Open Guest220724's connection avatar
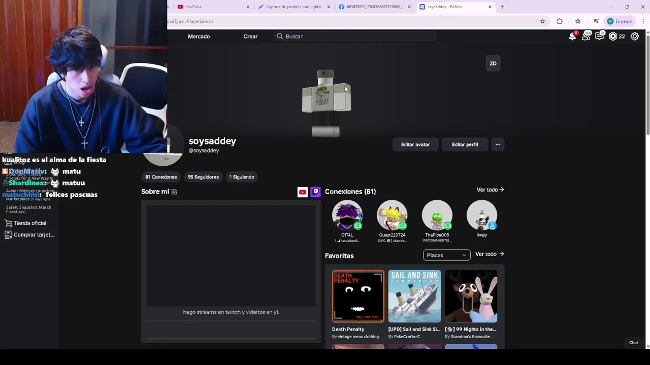Image resolution: width=650 pixels, height=365 pixels. 392,215
